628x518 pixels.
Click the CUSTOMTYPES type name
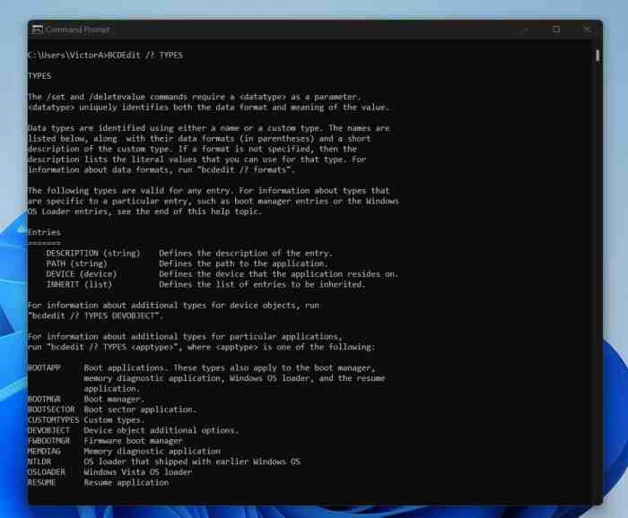(53, 419)
